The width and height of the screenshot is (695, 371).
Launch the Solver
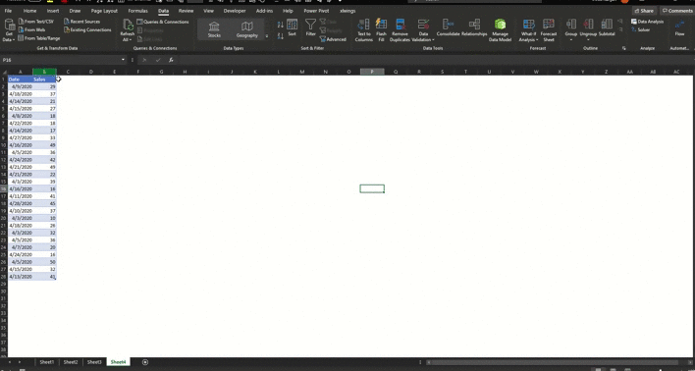click(x=641, y=29)
